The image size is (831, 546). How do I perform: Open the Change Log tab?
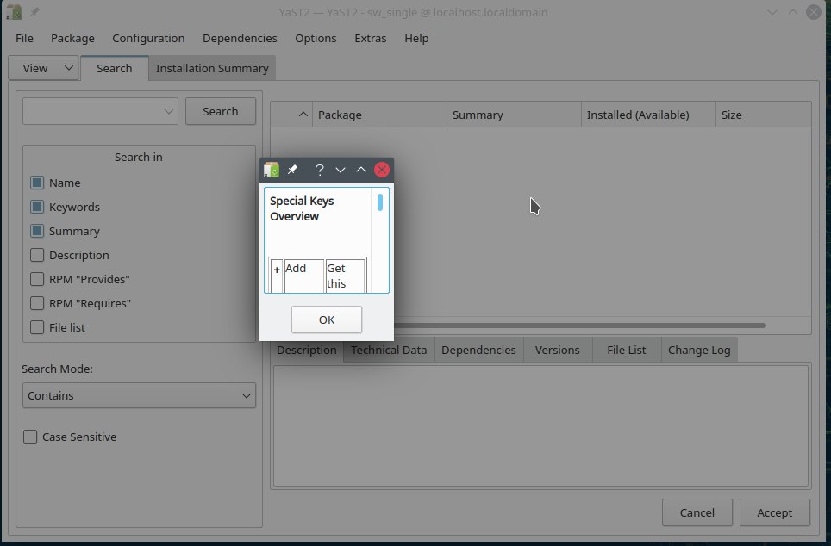(x=699, y=350)
